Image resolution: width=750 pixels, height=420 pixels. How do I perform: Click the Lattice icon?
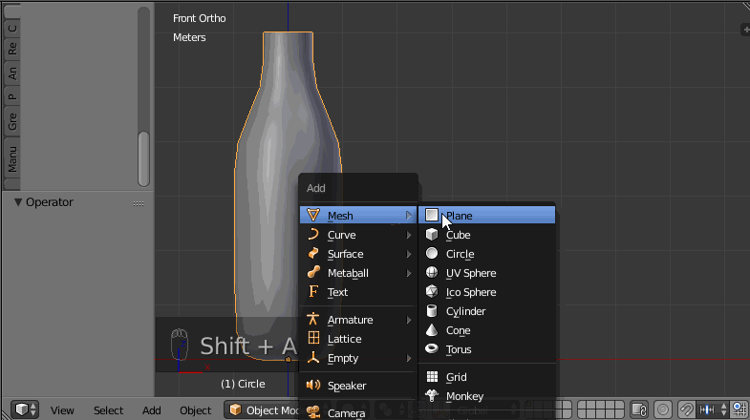tap(313, 338)
